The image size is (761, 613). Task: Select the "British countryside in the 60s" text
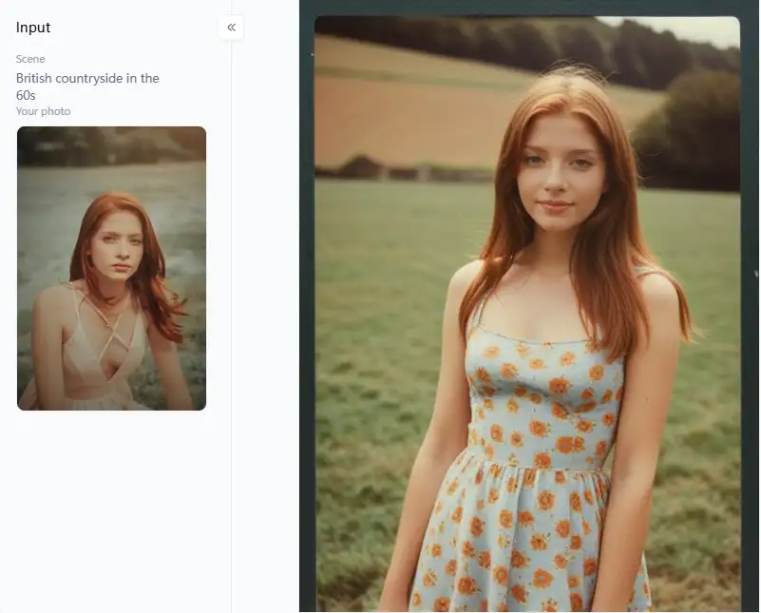[x=86, y=86]
